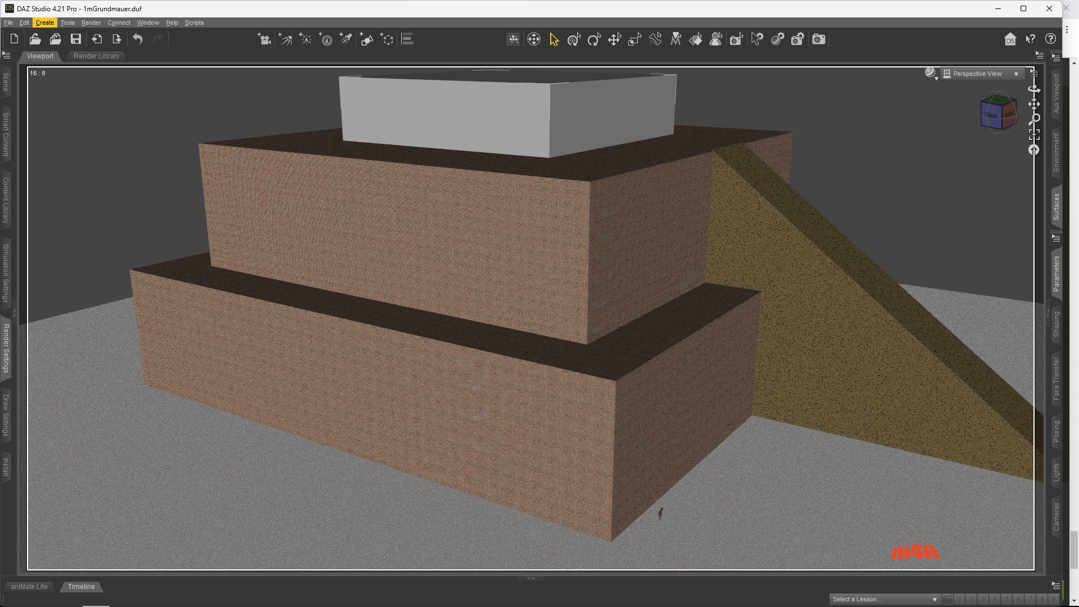Toggle the Parameters side pane

coord(1057,273)
